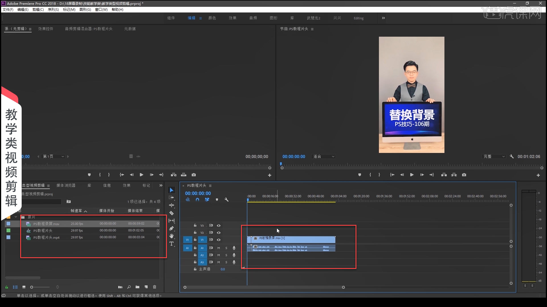Click the new item icon in Project panel
Screen dimensions: 547x307
146,287
